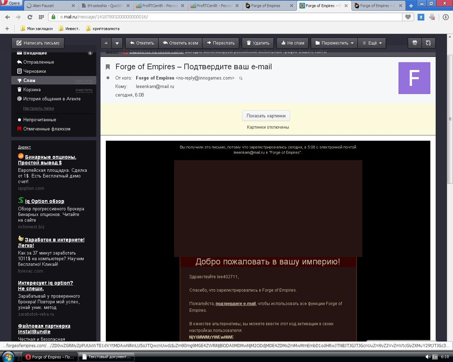Open the Windows Start button
Viewport: 453px width, 362px height.
(7, 357)
